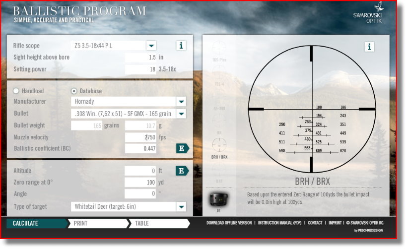407x249 pixels.
Task: Open the Type of target dropdown arrow
Action: click(181, 207)
